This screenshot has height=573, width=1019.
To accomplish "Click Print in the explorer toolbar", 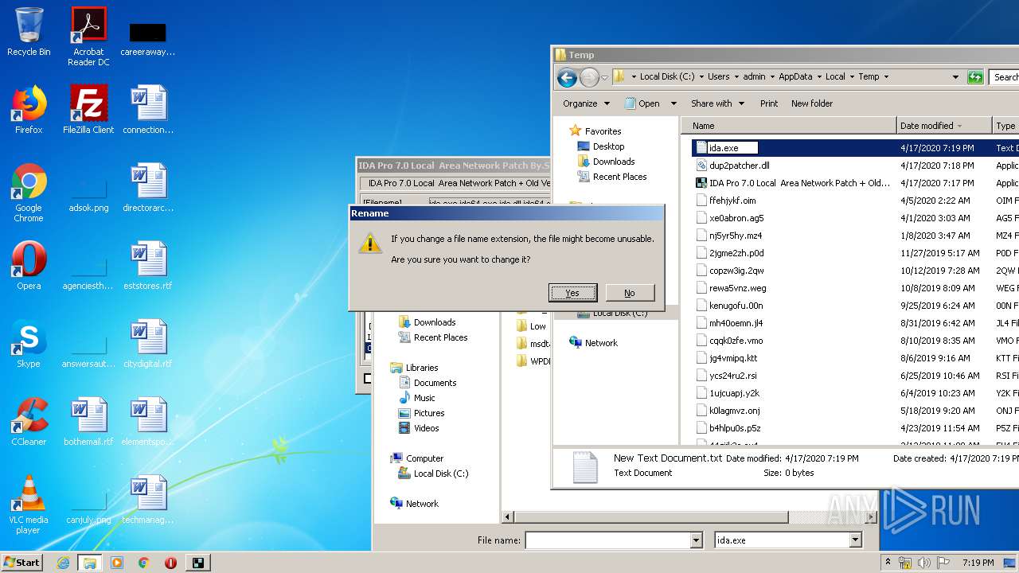I will 769,103.
